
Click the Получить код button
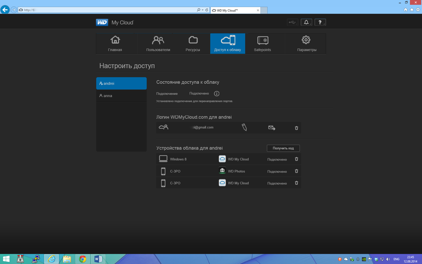tap(283, 148)
